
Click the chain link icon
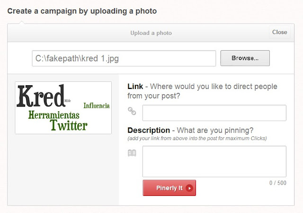(x=132, y=111)
